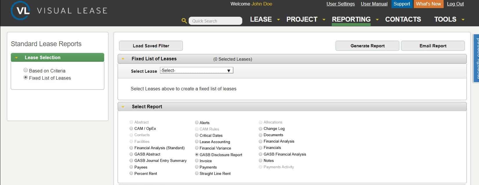The width and height of the screenshot is (479, 185).
Task: Choose the Invoice report
Action: coord(197,160)
